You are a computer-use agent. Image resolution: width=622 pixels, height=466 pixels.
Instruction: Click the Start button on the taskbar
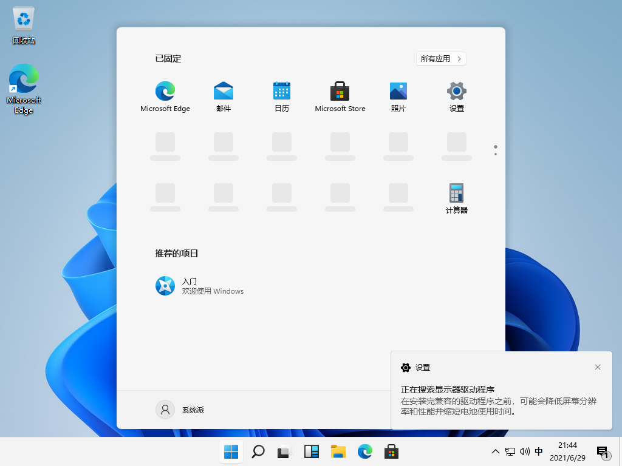231,451
